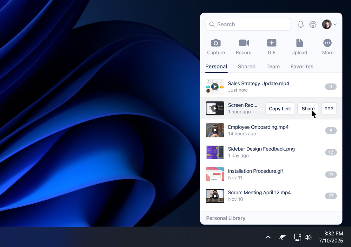This screenshot has height=247, width=351.
Task: Open Installation Procedure.gif thumbnail
Action: (x=215, y=174)
